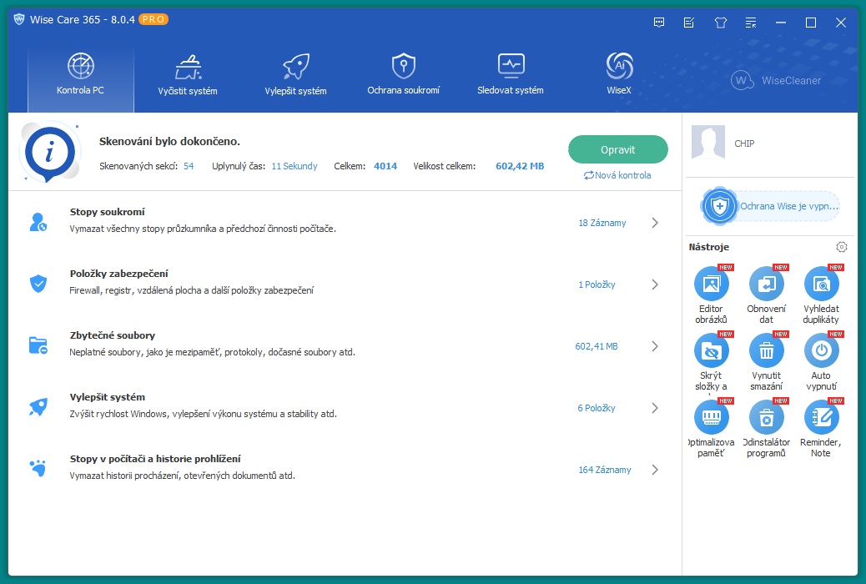Launch Optimalizovat paměť tool
Screen dimensions: 866x584
(x=712, y=429)
